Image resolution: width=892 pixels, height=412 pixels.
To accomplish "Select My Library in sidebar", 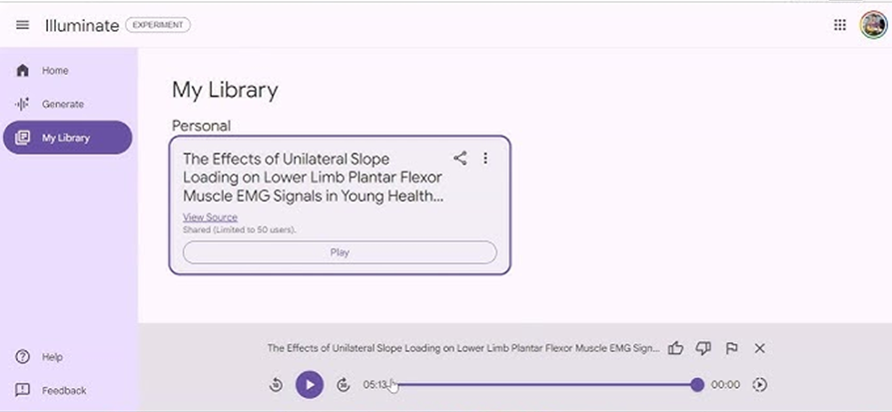I will [68, 138].
